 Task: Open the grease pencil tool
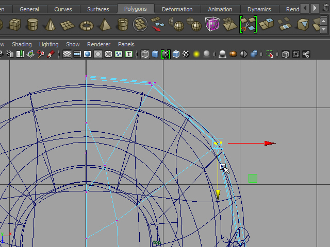pyautogui.click(x=51, y=54)
